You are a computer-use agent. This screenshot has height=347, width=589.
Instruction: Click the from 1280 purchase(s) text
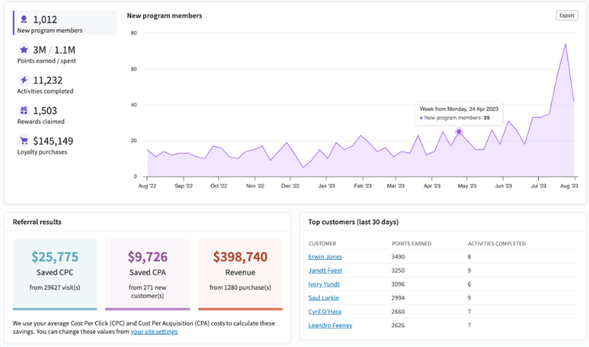[x=240, y=287]
